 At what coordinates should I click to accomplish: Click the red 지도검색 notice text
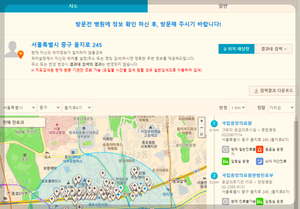(117, 70)
